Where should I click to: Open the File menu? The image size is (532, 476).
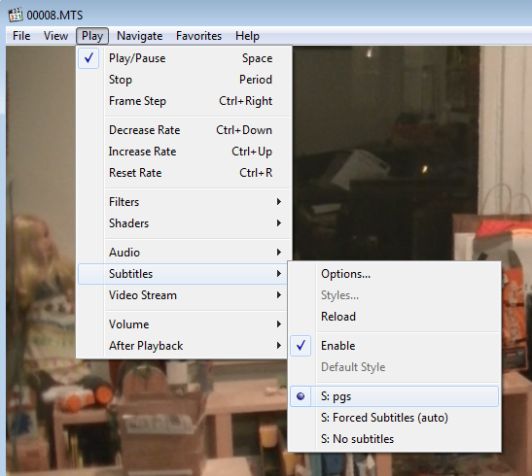coord(21,36)
